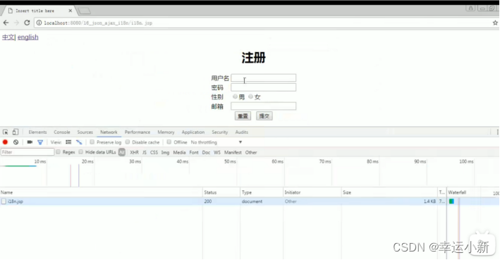Screen dimensions: 500x260
Task: Reload the page with refresh icon
Action: point(27,23)
